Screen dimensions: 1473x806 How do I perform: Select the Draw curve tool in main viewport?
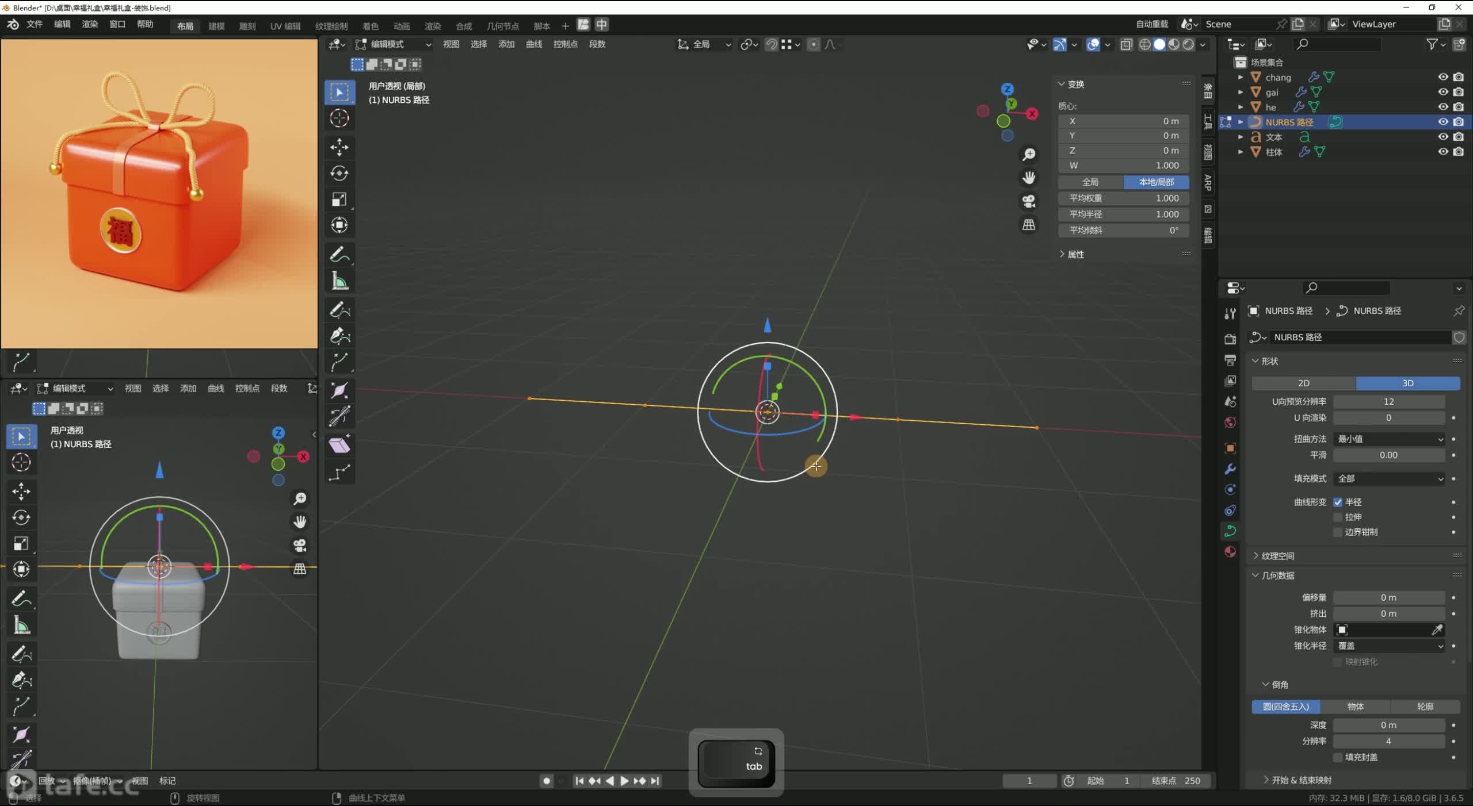[339, 310]
